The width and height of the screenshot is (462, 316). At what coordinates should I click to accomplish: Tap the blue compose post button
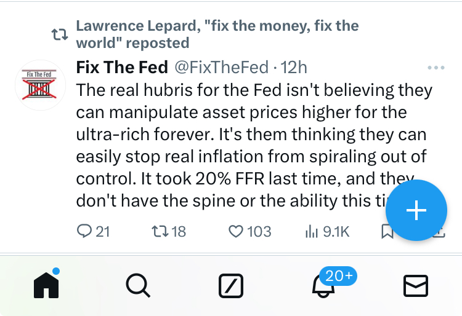point(416,211)
